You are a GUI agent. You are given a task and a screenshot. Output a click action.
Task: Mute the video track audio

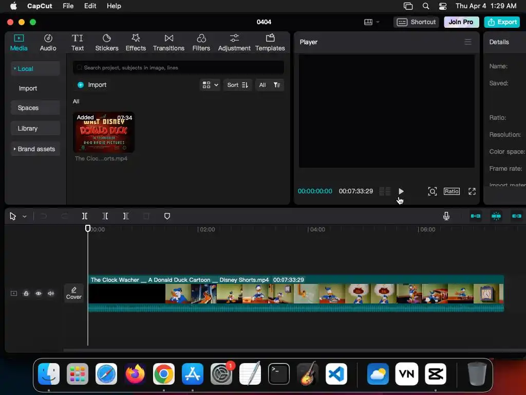tap(51, 293)
